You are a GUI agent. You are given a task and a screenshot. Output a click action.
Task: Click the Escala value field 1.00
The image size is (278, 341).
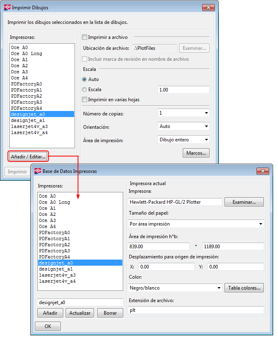184,90
